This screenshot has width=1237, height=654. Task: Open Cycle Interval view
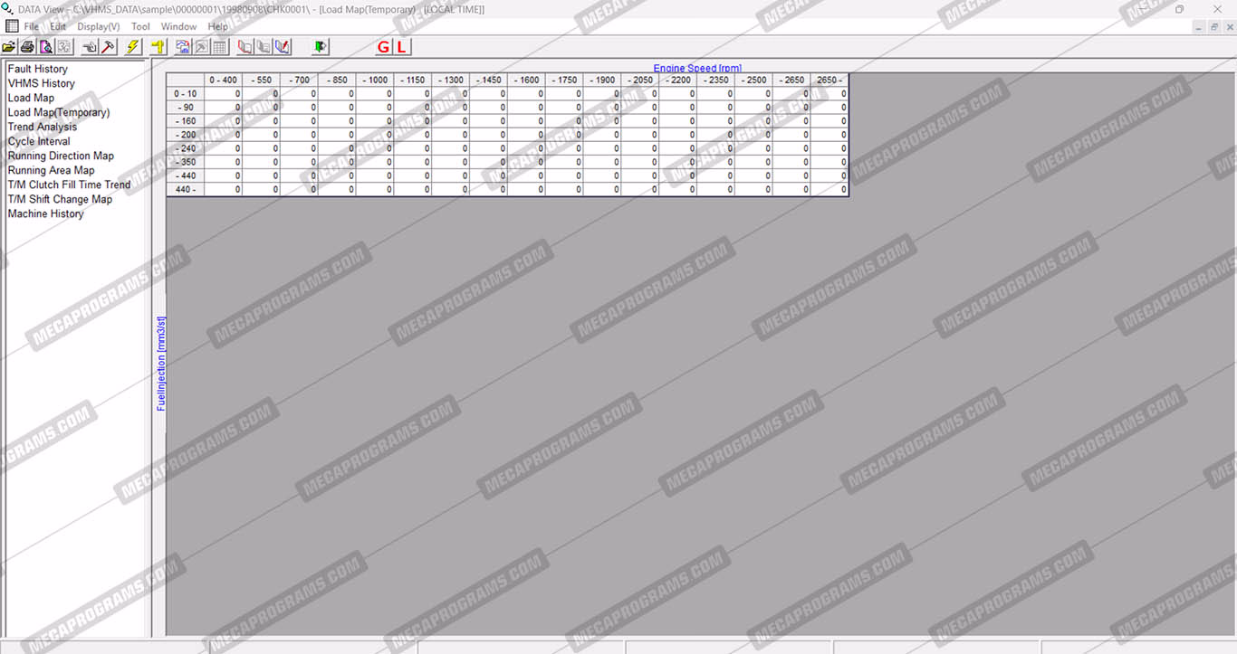pyautogui.click(x=39, y=141)
